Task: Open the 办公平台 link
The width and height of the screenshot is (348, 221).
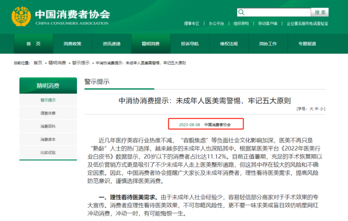Action: [216, 24]
